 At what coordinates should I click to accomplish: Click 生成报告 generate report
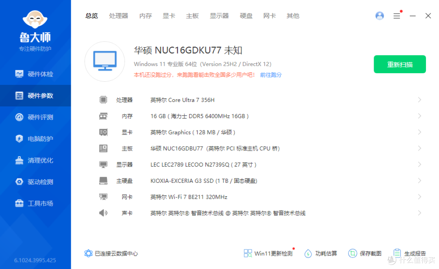pos(410,253)
